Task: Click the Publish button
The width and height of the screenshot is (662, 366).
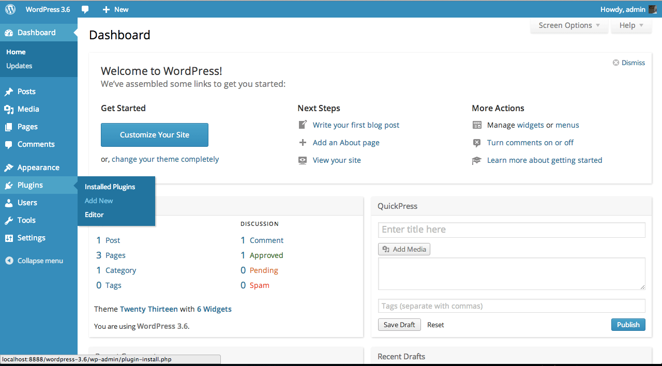Action: coord(628,325)
